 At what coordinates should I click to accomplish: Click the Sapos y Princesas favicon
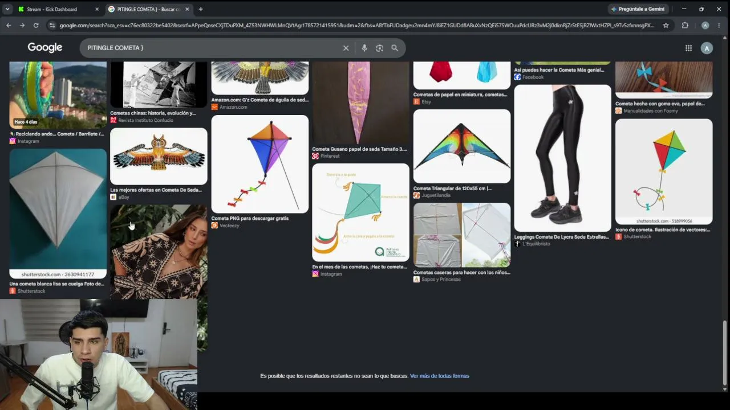[x=416, y=279]
